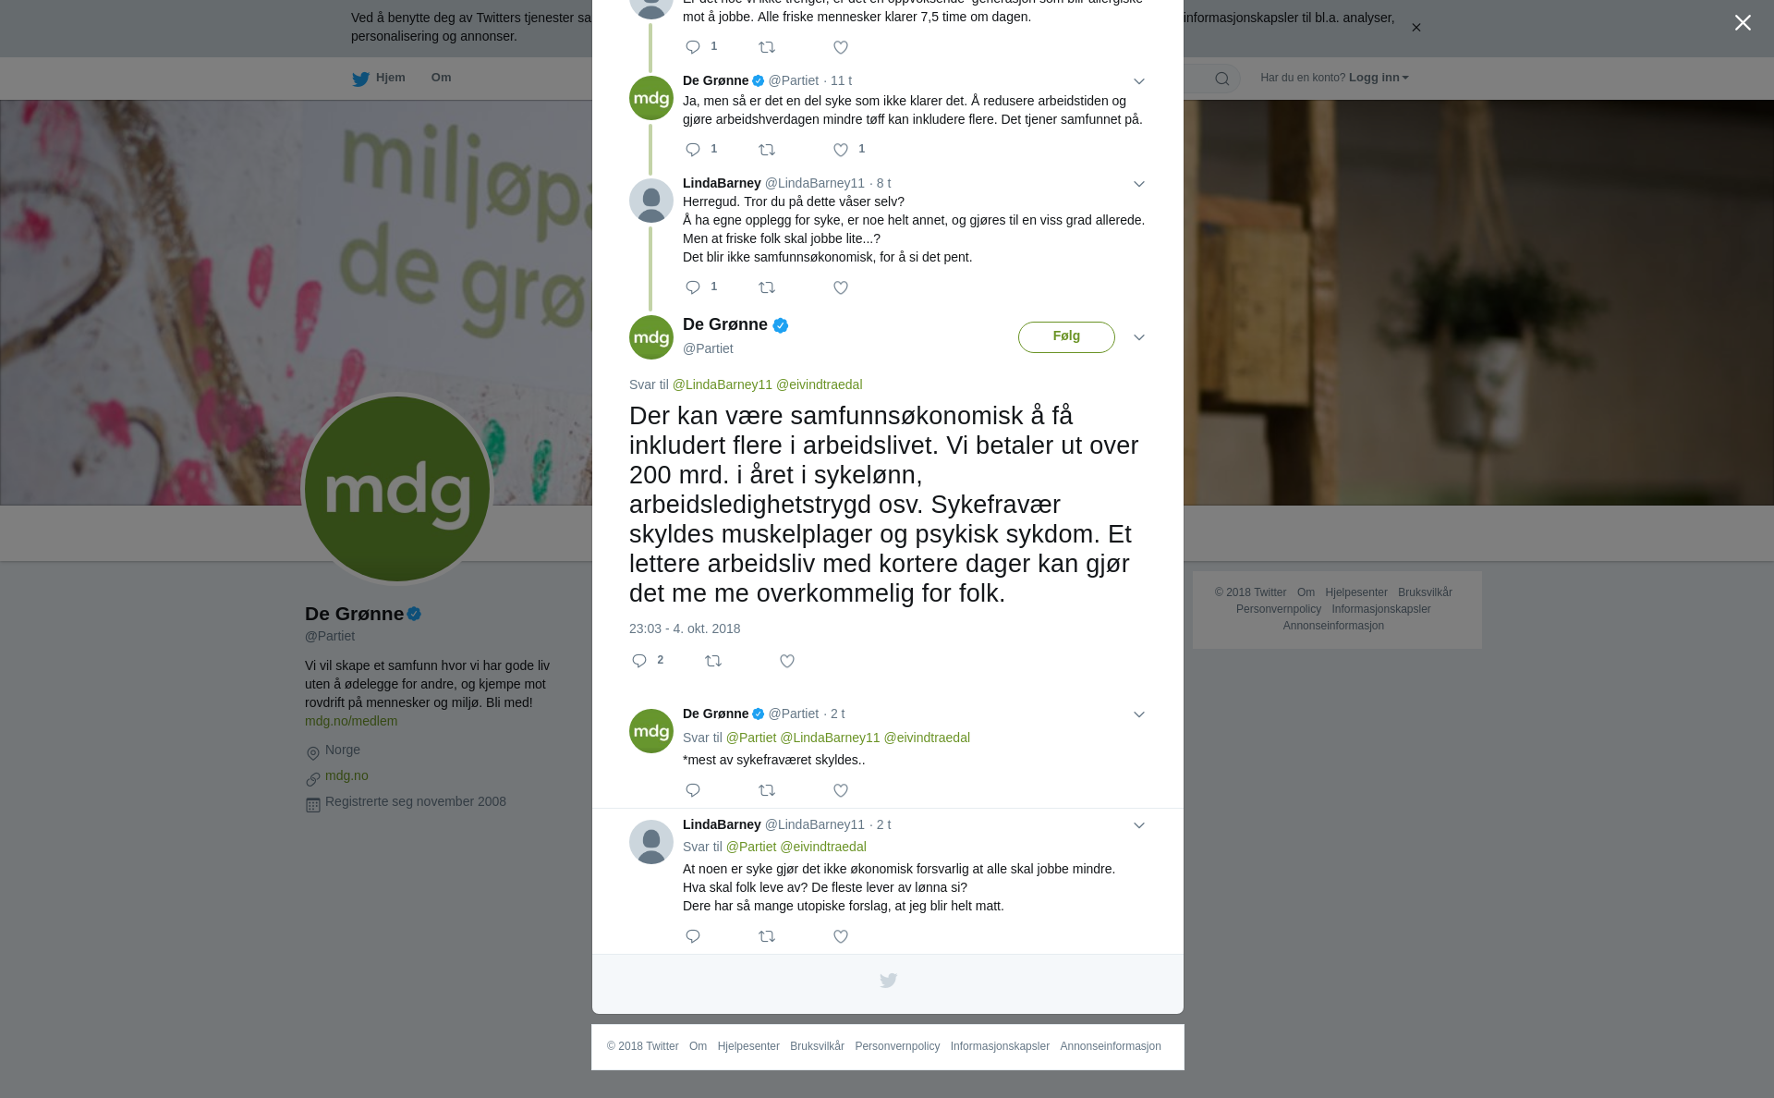Image resolution: width=1774 pixels, height=1098 pixels.
Task: Like the main De Grønne tweet
Action: [x=787, y=661]
